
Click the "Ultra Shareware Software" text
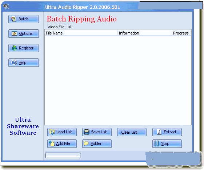click(23, 126)
